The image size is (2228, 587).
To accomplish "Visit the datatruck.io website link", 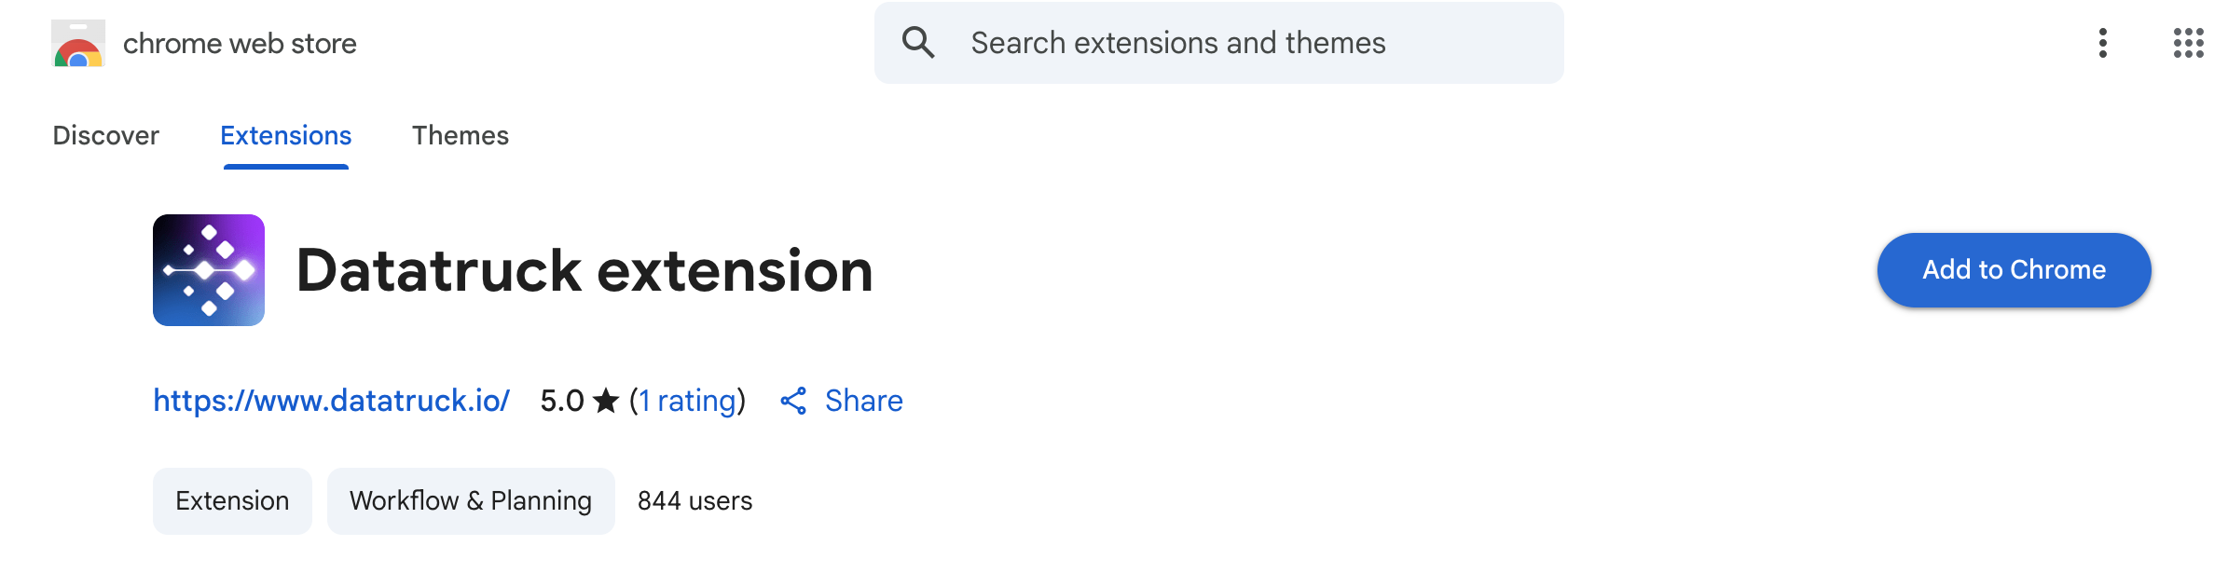I will pos(331,401).
